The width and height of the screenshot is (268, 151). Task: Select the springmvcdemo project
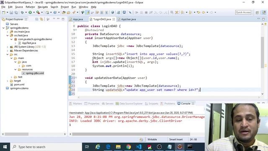point(19,89)
